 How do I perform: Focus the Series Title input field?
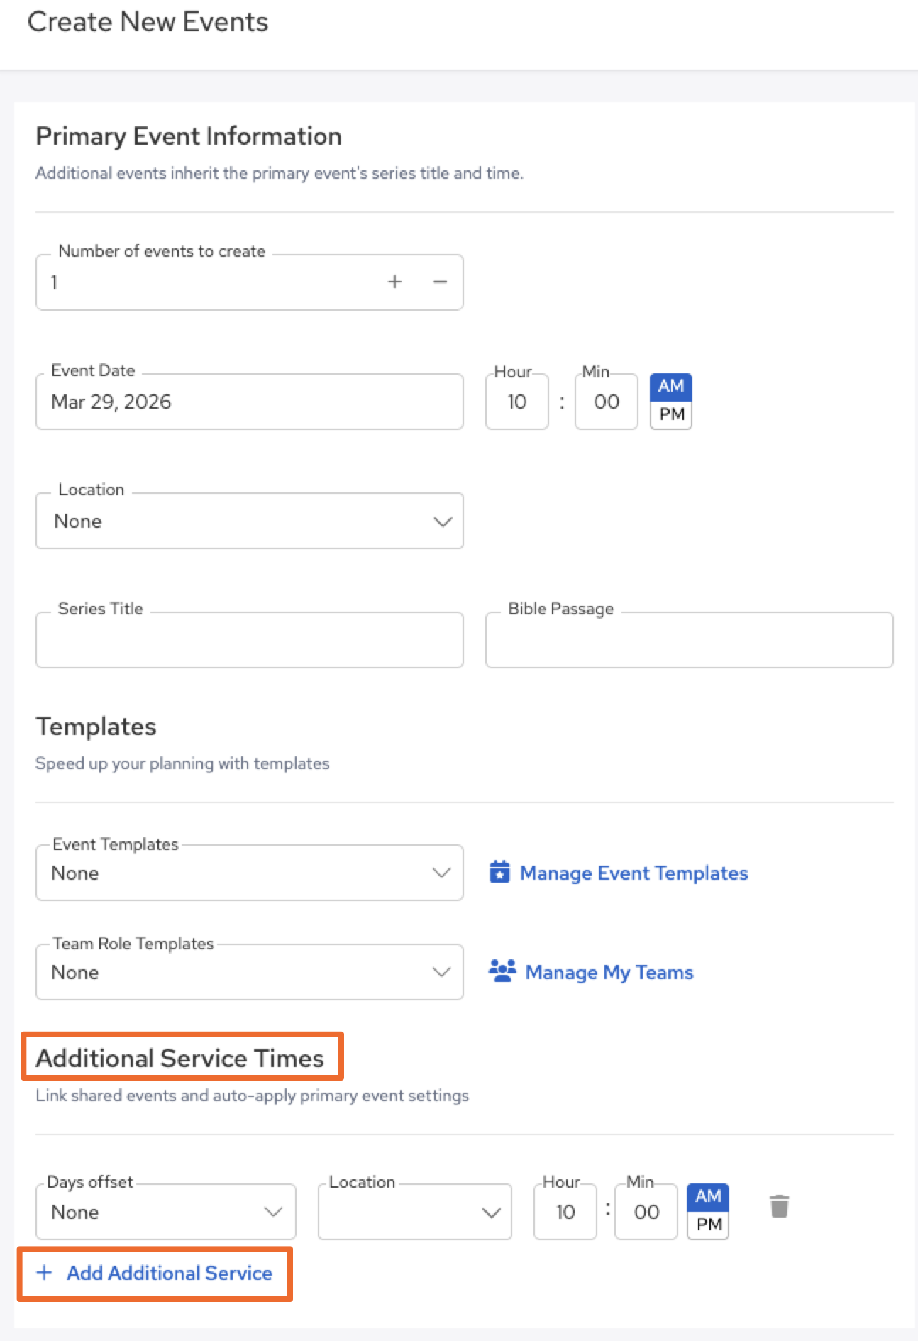[249, 641]
